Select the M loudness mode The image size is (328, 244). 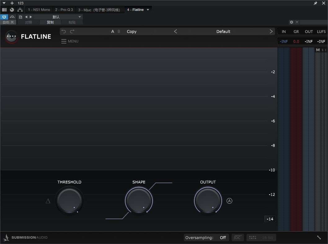(318, 50)
